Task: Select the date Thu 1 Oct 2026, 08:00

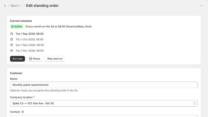Action: click(x=29, y=40)
